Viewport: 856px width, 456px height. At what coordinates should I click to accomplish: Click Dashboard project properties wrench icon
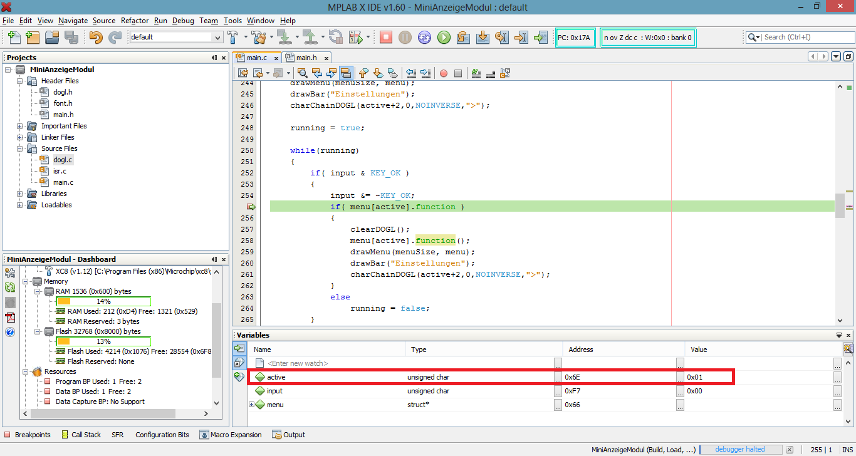(10, 272)
